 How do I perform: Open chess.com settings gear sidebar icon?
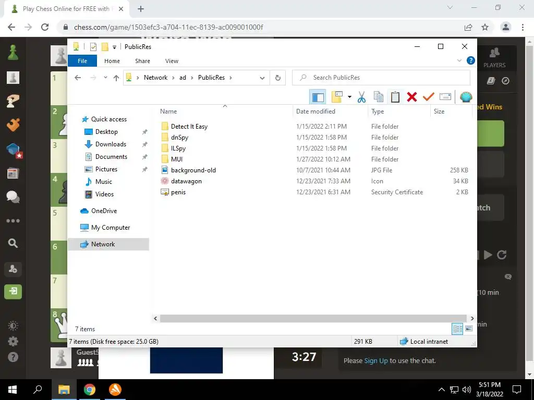click(x=13, y=341)
